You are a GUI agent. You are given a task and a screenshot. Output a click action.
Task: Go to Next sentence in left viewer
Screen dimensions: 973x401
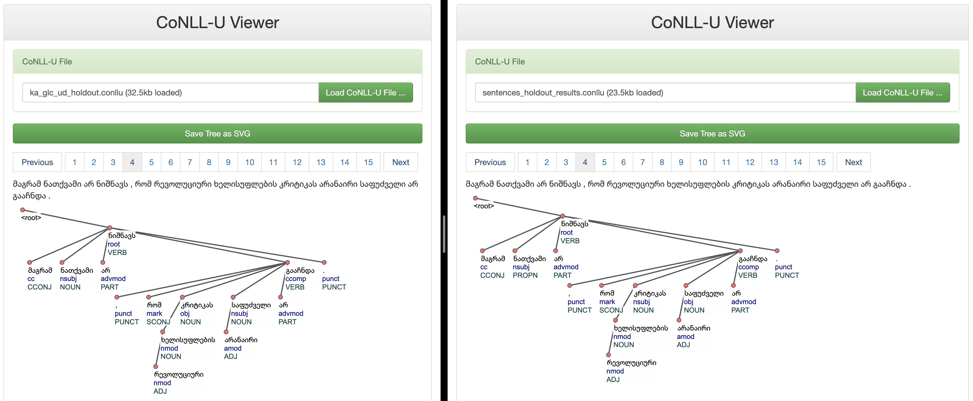point(400,162)
